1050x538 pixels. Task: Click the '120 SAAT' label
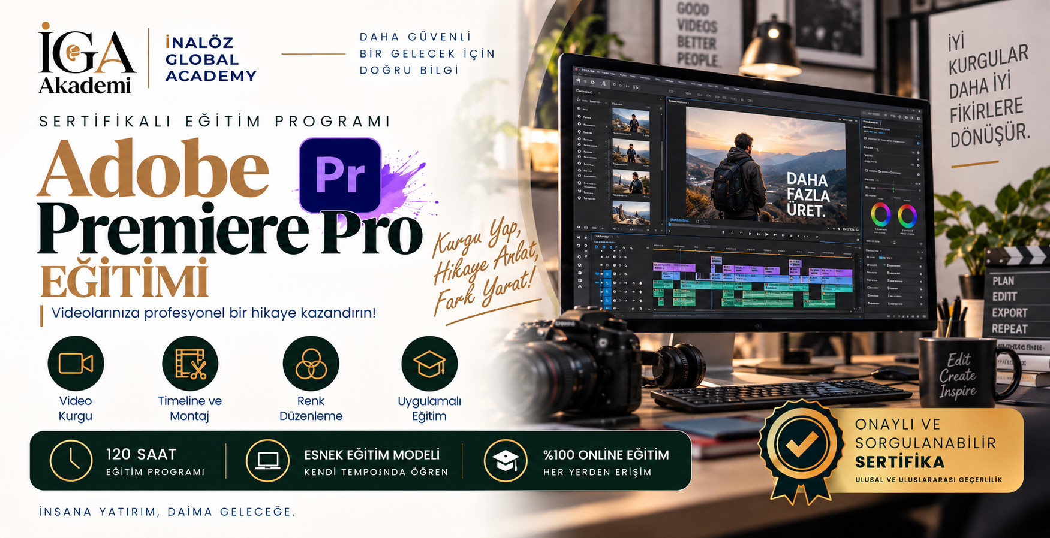tap(142, 454)
